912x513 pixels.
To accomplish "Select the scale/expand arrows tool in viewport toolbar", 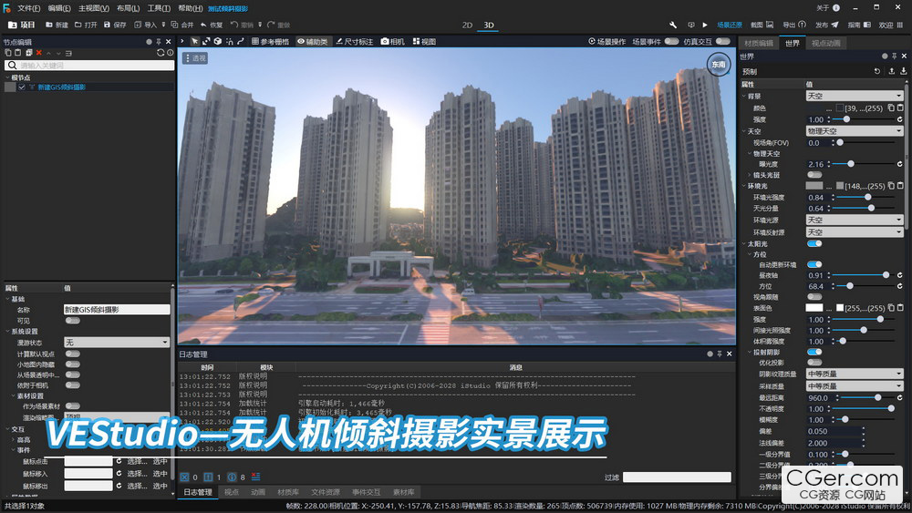I will (206, 41).
